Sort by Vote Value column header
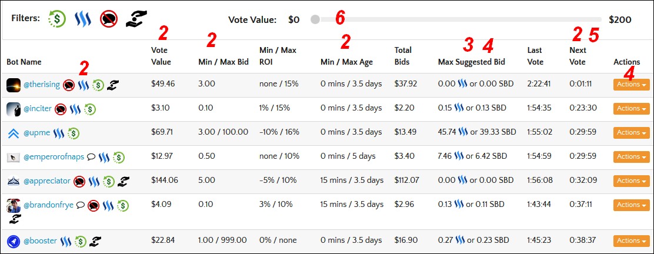Viewport: 654px width, 254px height. click(x=161, y=56)
